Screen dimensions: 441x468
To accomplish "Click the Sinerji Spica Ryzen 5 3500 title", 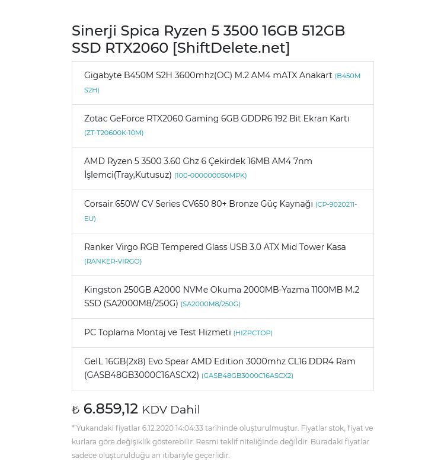I will tap(208, 39).
